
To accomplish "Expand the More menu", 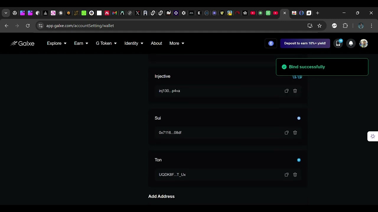I will click(x=177, y=43).
